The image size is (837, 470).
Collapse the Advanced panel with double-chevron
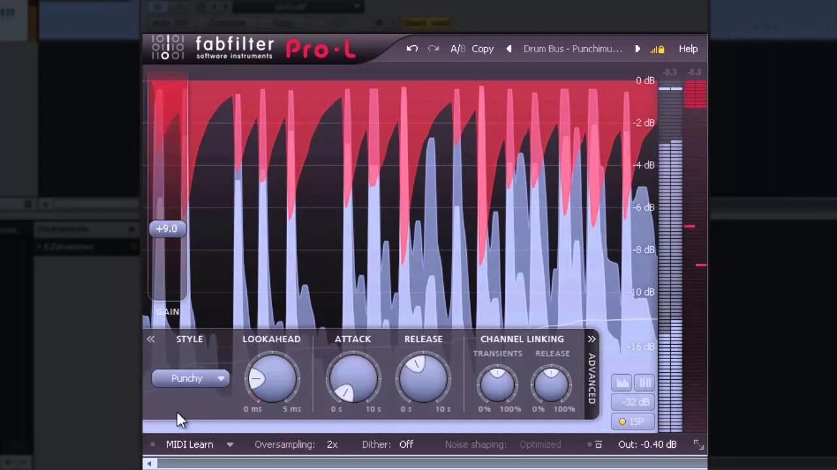(591, 339)
